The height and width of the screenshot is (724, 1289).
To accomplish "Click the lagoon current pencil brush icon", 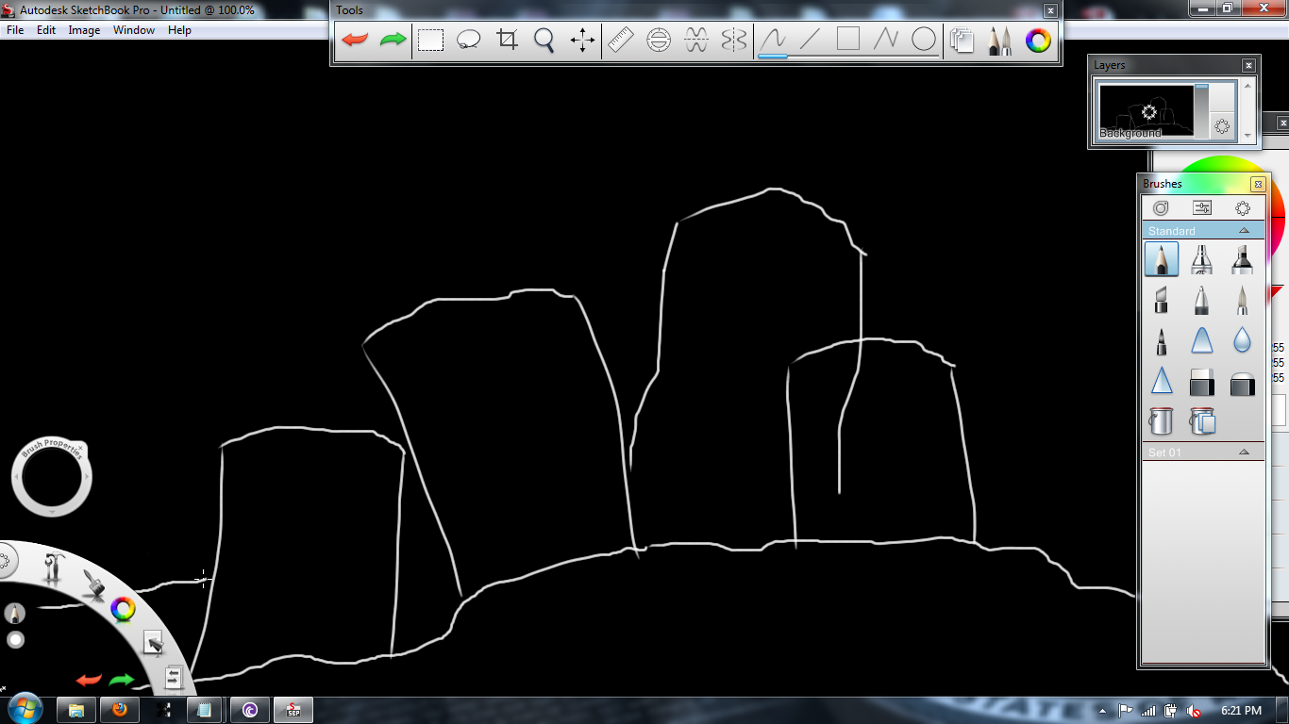I will tap(14, 614).
